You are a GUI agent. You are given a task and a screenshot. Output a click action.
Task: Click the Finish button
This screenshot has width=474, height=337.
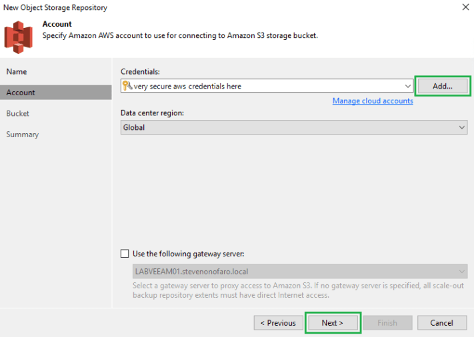coord(387,323)
